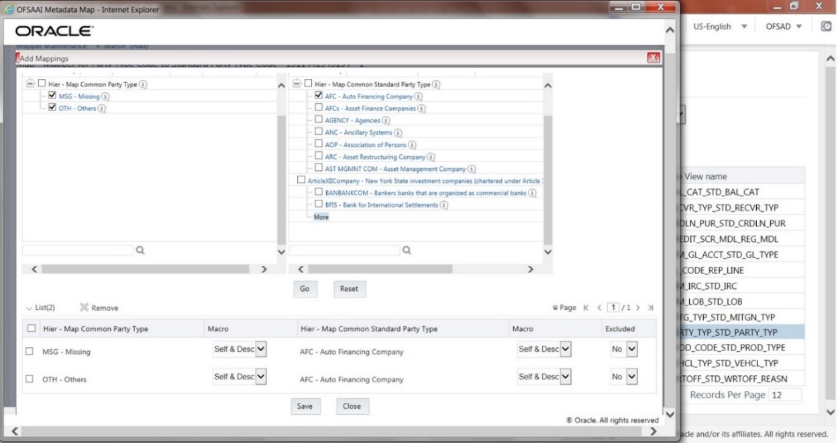The height and width of the screenshot is (443, 838).
Task: Click More to load additional party types
Action: (321, 216)
